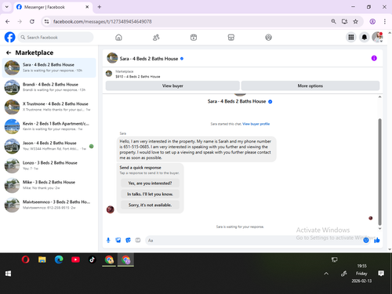Open the Windows action center notifications icon

click(381, 274)
